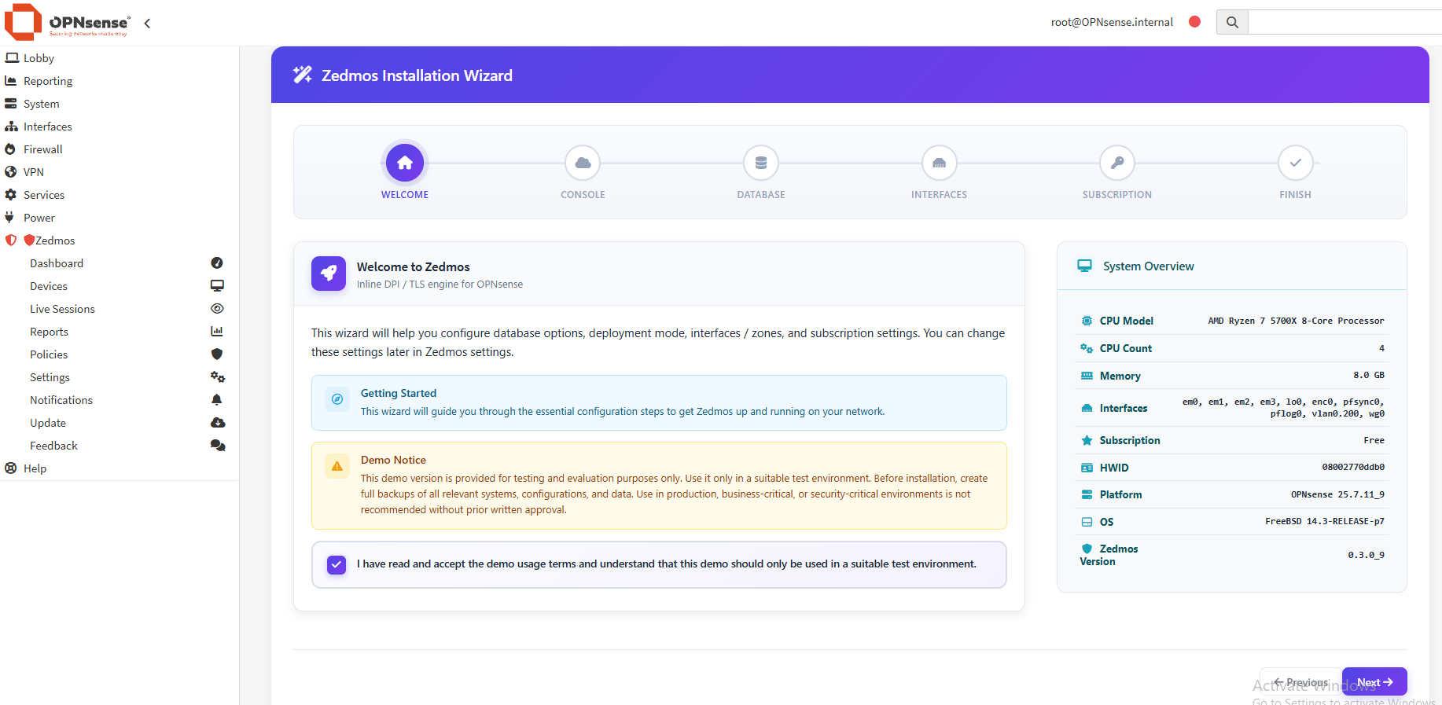Click the Settings gears icon

218,376
